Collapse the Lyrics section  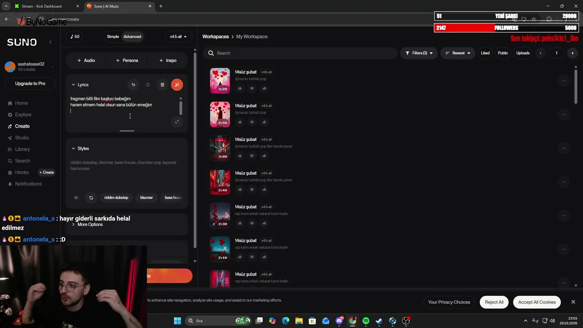80,85
